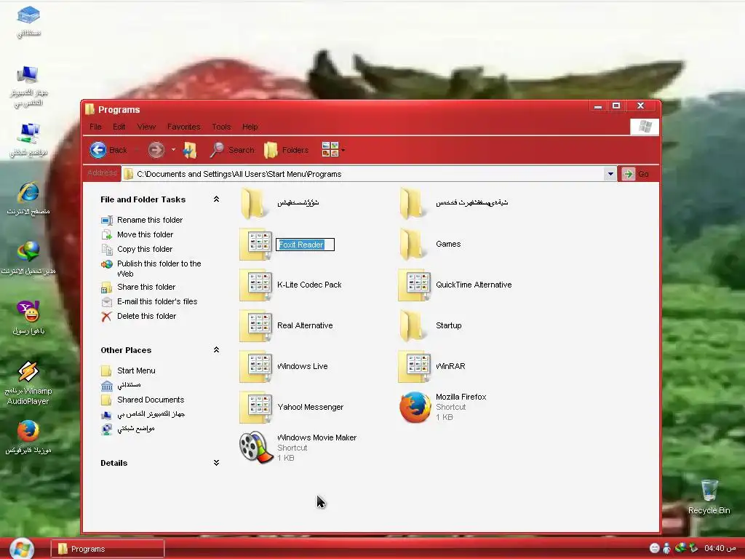
Task: Select the Startup folder icon
Action: click(412, 325)
